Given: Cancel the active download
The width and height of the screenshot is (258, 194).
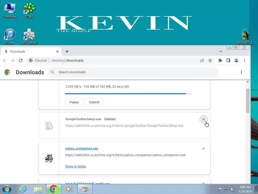Looking at the screenshot, I should [x=94, y=102].
